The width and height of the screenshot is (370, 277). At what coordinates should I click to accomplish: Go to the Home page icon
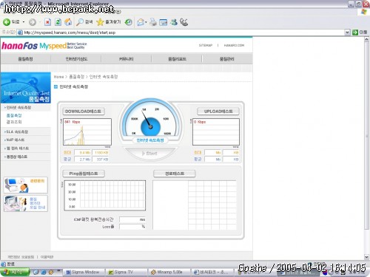click(68, 22)
